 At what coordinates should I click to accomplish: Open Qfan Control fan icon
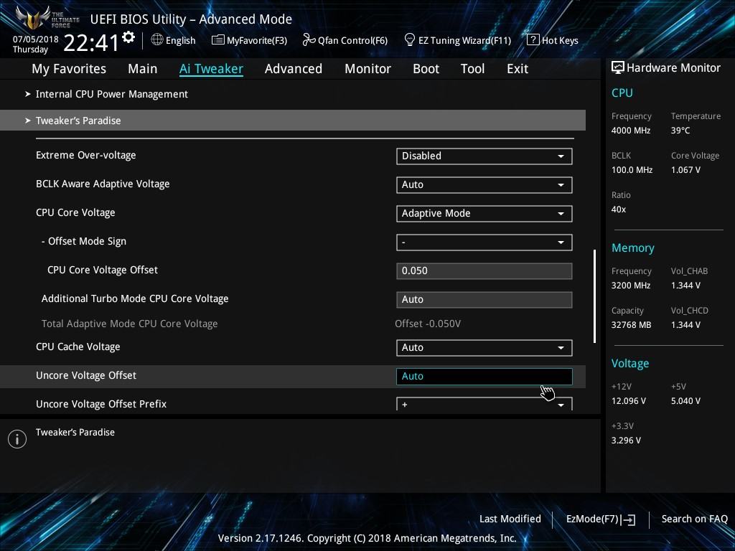pos(309,40)
